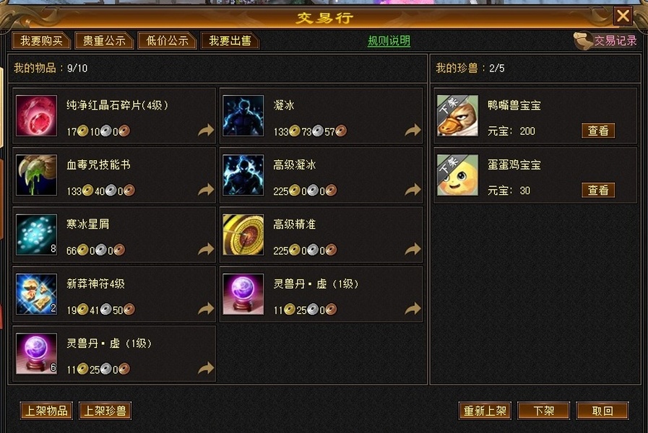Click the share arrow beside 凝冰 listing
648x433 pixels.
(412, 131)
